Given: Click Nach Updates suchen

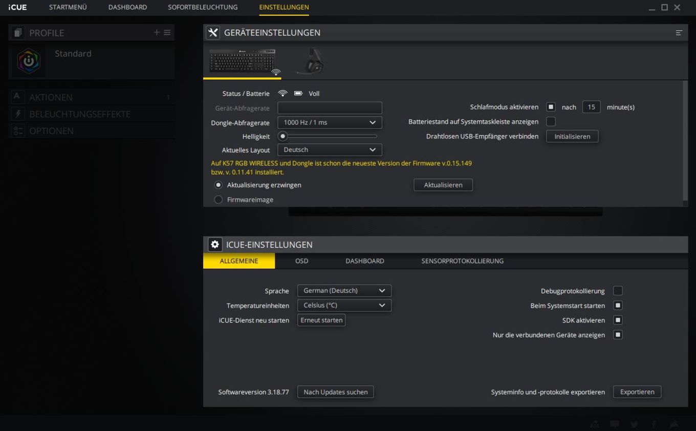Looking at the screenshot, I should click(336, 392).
